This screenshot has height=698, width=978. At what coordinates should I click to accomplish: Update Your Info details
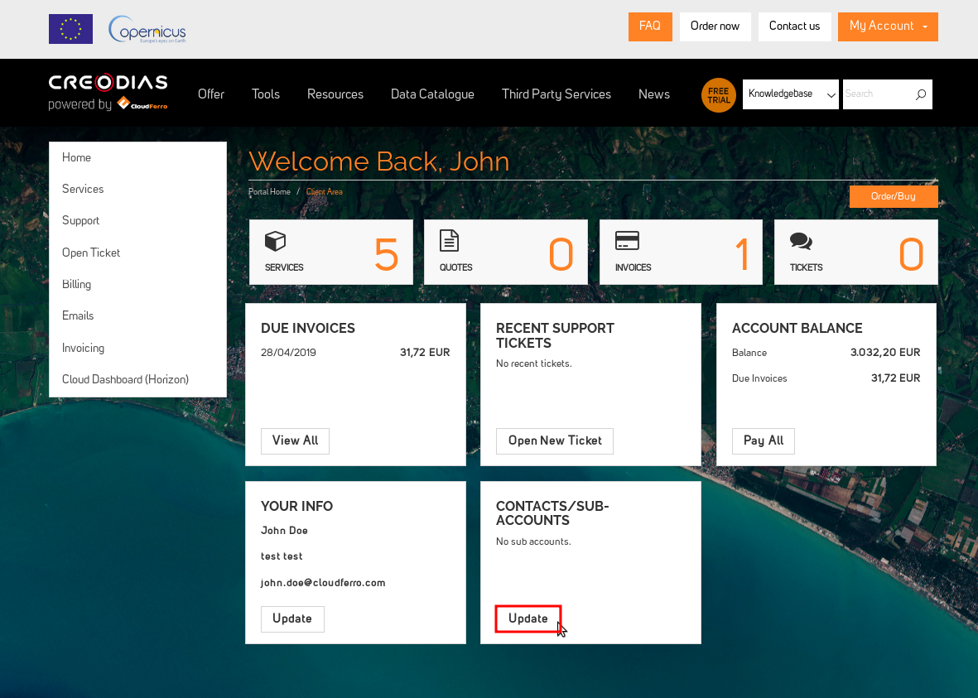pos(292,619)
